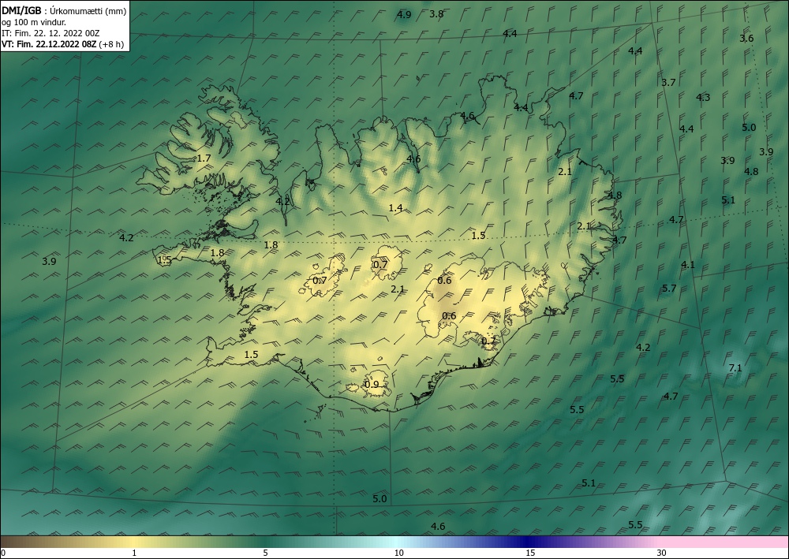Click the '1' label on the color scale
The image size is (789, 559).
[x=134, y=553]
